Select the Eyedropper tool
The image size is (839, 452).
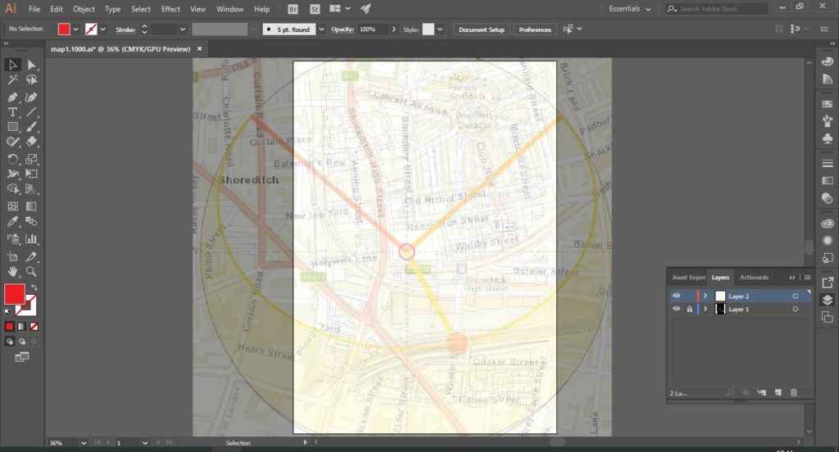(12, 221)
